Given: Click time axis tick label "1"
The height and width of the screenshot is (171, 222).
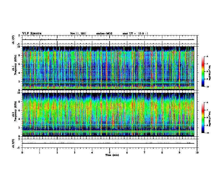Looking at the screenshot, I should click(40, 153).
